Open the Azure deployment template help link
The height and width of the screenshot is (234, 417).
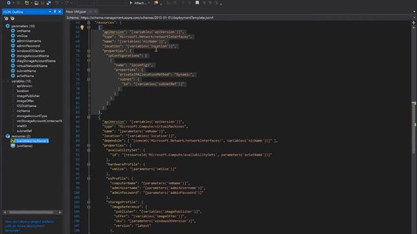29,226
